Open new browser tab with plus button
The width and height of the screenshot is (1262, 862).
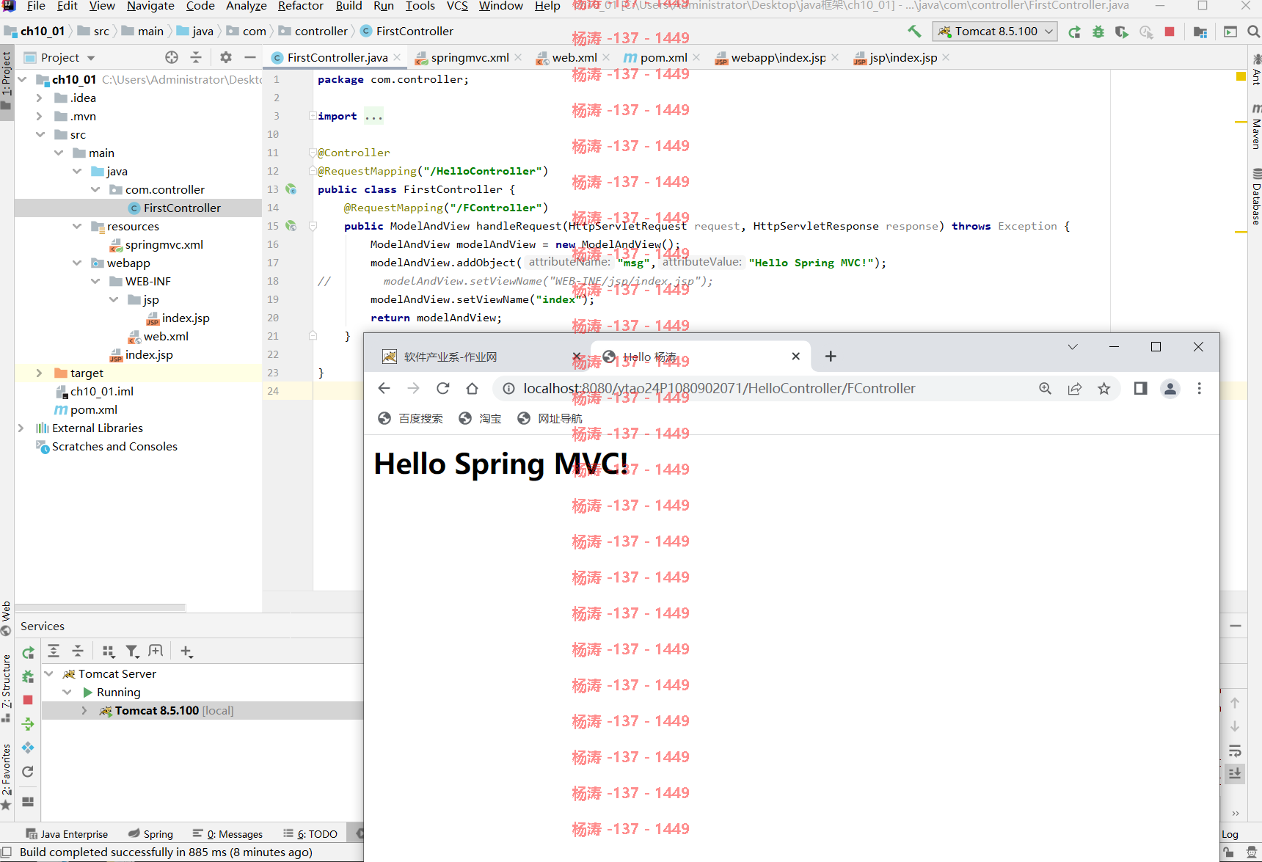831,356
